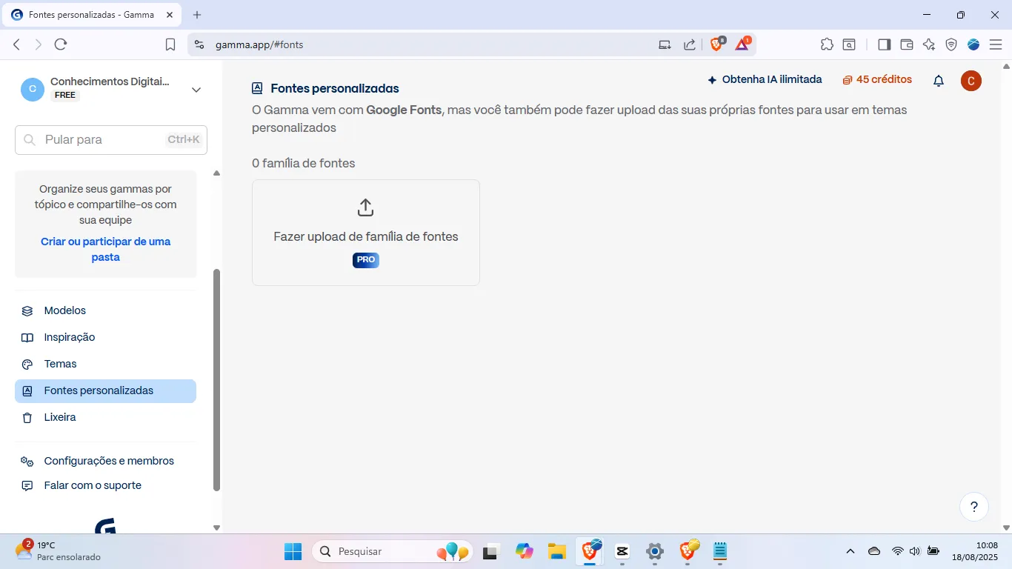
Task: Click the Falar com o suporte chat icon
Action: click(27, 486)
